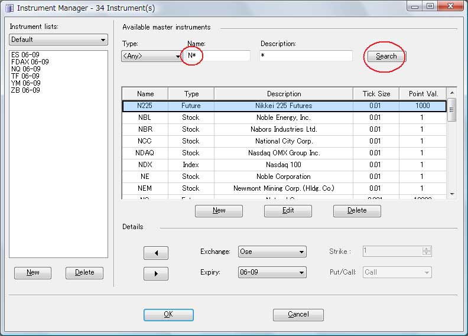
Task: Confirm with the OK button
Action: [168, 315]
